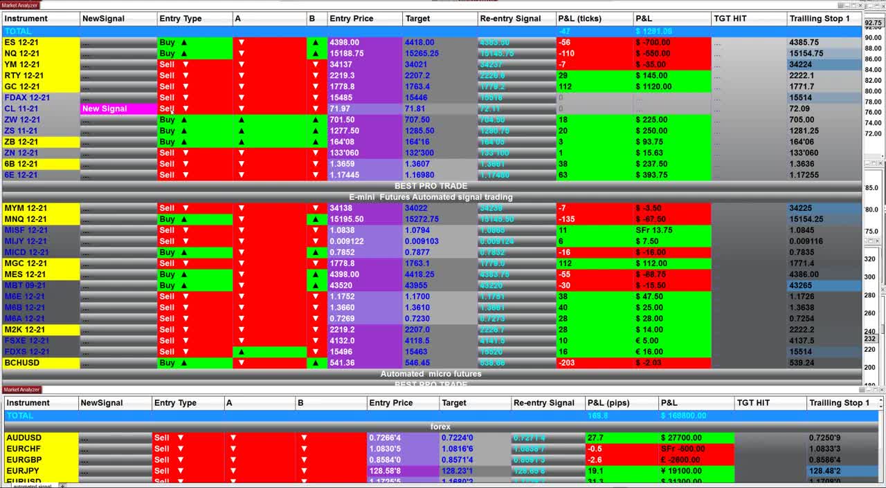Click column B up arrow for BCHUSD

[x=316, y=363]
